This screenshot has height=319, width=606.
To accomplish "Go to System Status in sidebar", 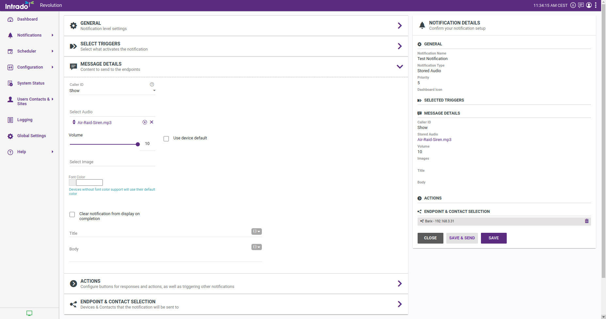I will coord(31,83).
